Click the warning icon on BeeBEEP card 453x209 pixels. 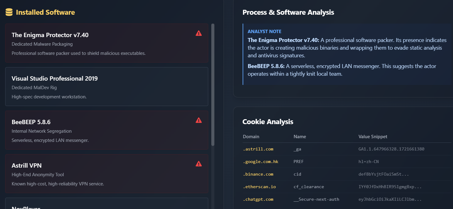click(199, 120)
